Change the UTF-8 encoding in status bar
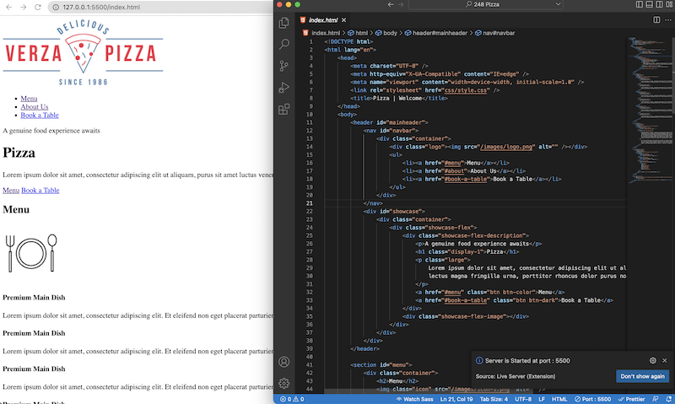 tap(523, 399)
